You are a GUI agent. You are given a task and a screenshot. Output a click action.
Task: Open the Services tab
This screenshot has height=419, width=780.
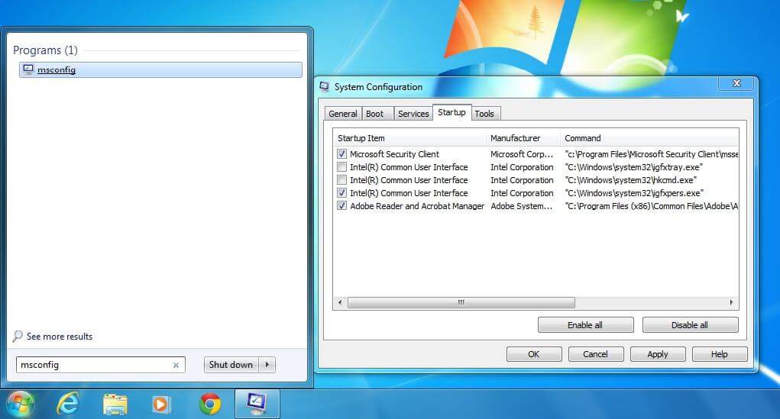[413, 114]
